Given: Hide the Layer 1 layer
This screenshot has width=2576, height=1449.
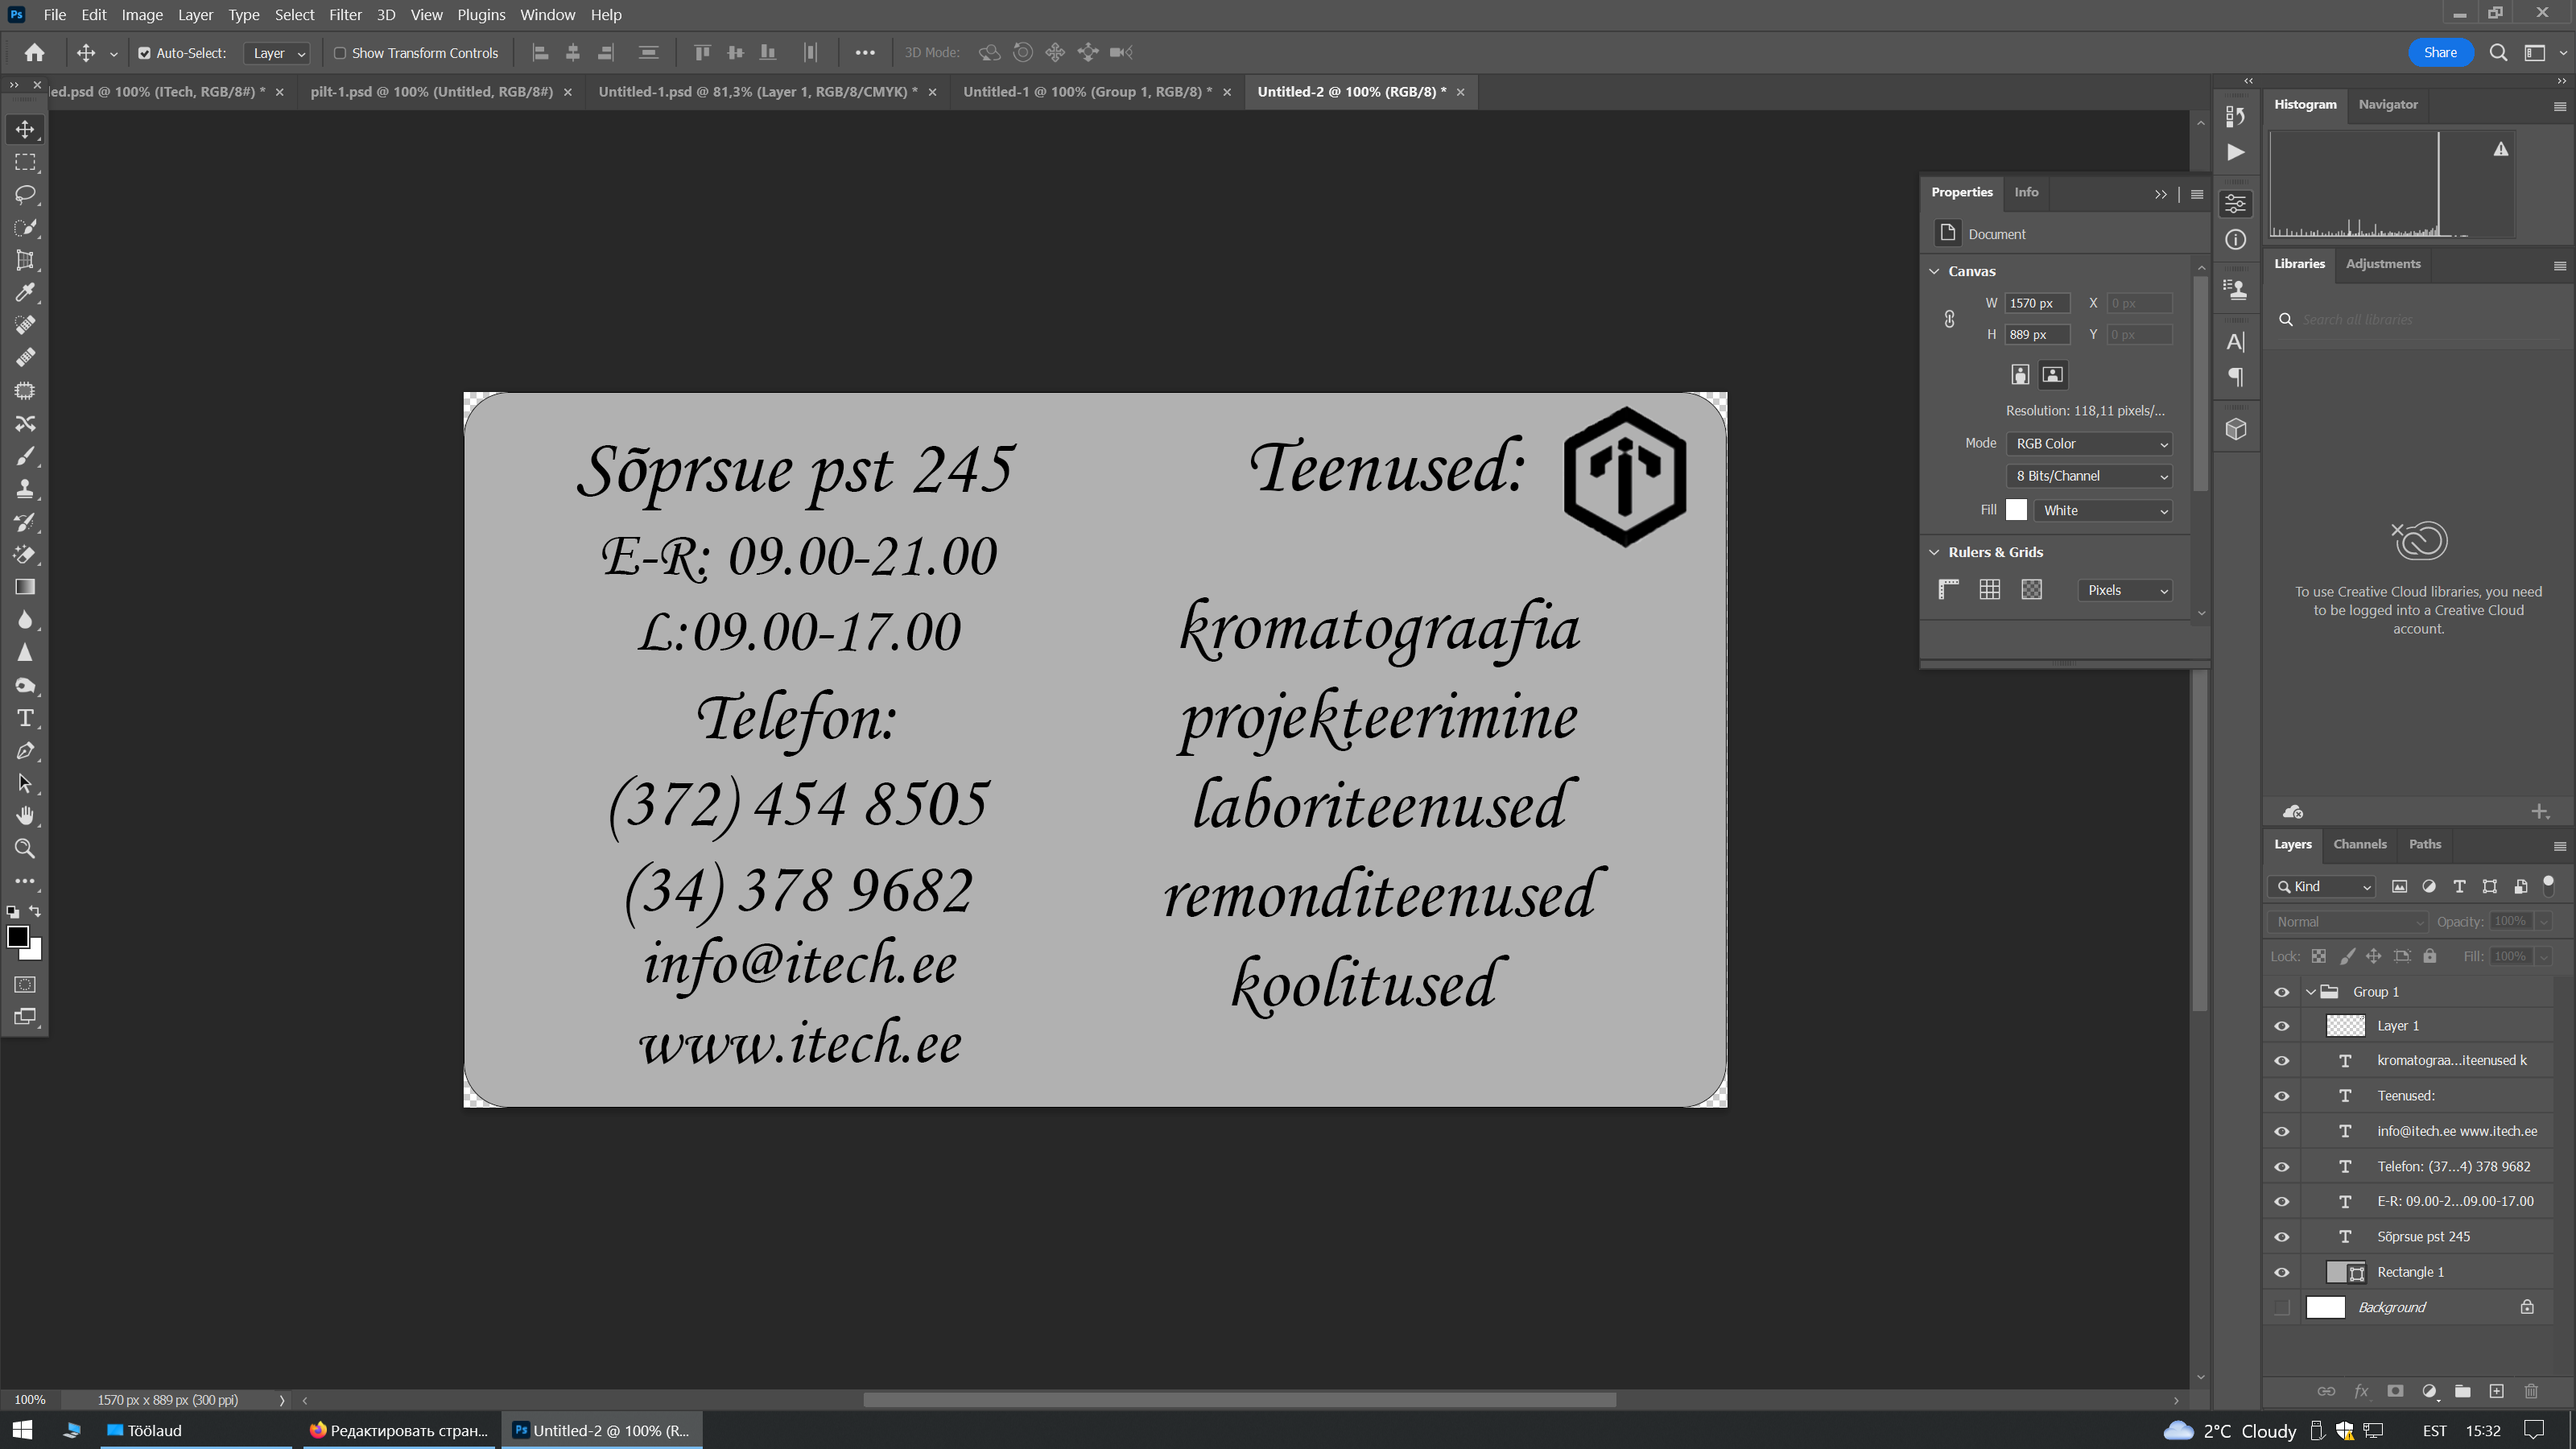Looking at the screenshot, I should point(2281,1026).
